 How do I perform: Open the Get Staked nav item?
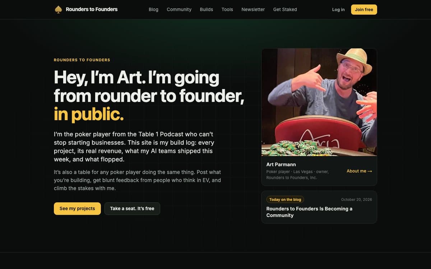click(285, 9)
